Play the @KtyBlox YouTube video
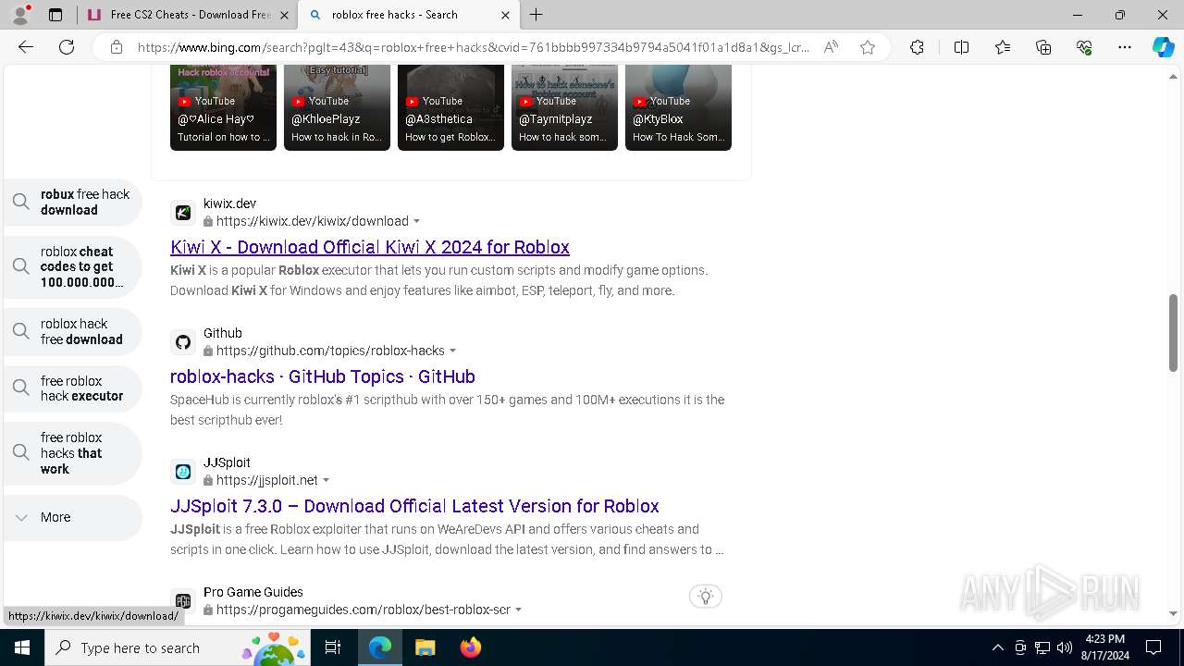Viewport: 1184px width, 666px height. click(678, 107)
